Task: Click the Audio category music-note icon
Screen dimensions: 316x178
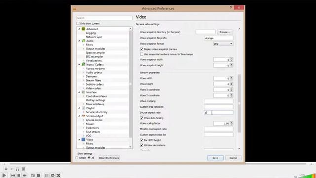Action: click(x=83, y=41)
